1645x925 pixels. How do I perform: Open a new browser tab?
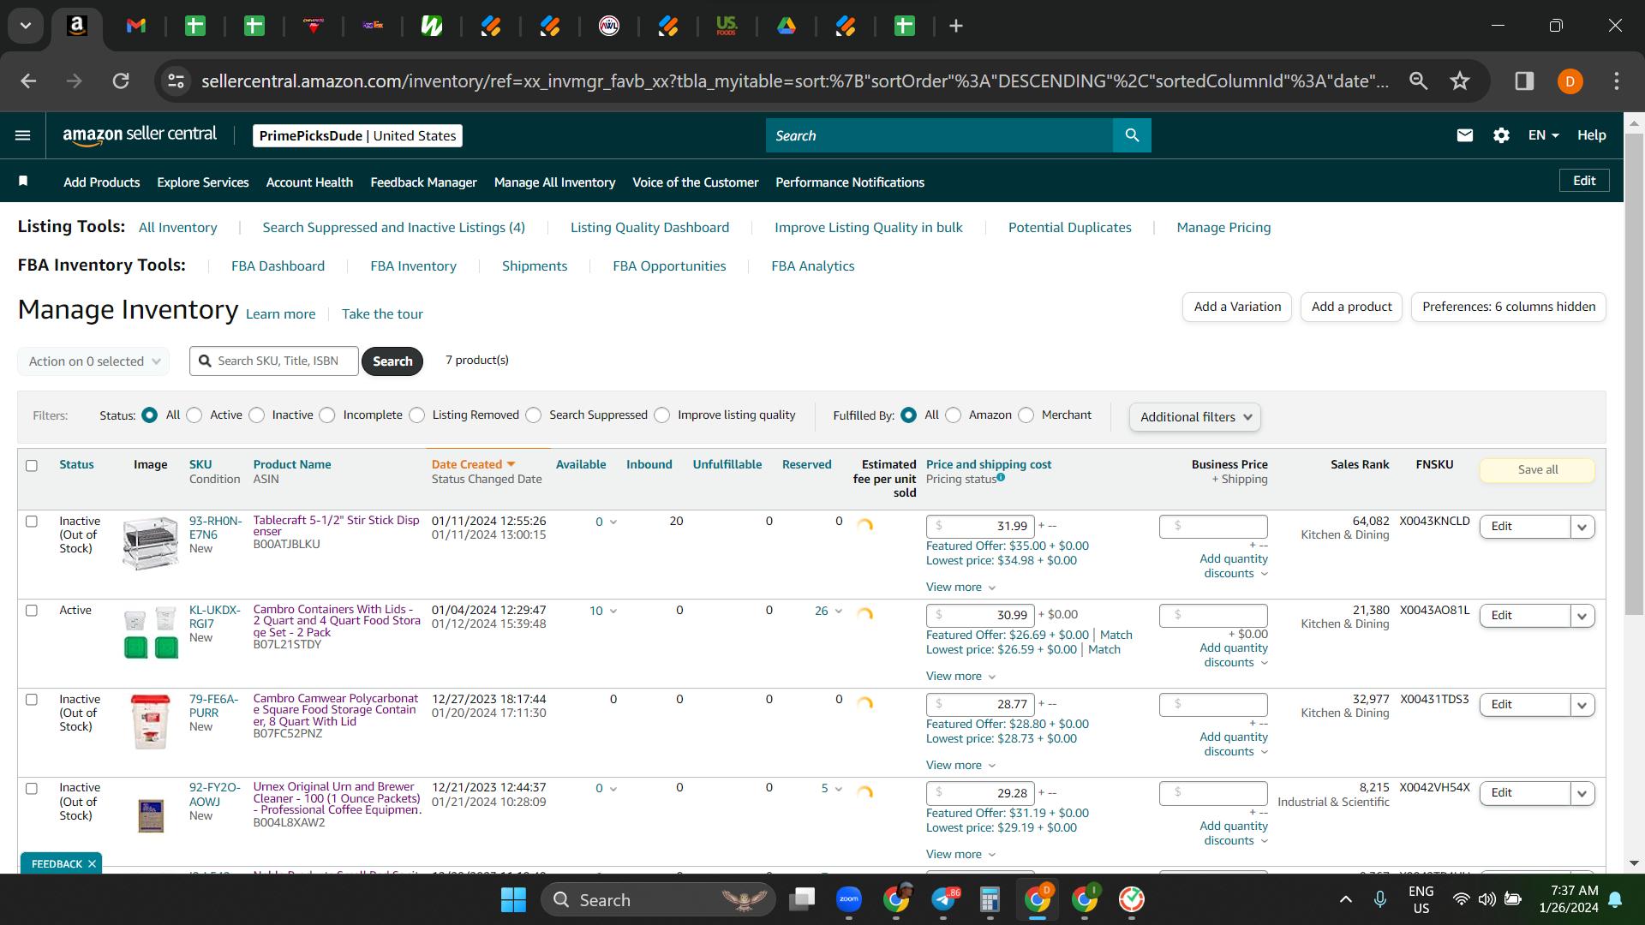(956, 26)
